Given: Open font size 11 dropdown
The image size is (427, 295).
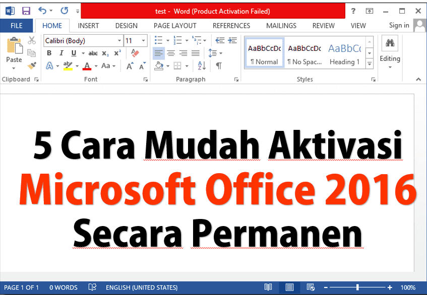Looking at the screenshot, I should tap(144, 41).
